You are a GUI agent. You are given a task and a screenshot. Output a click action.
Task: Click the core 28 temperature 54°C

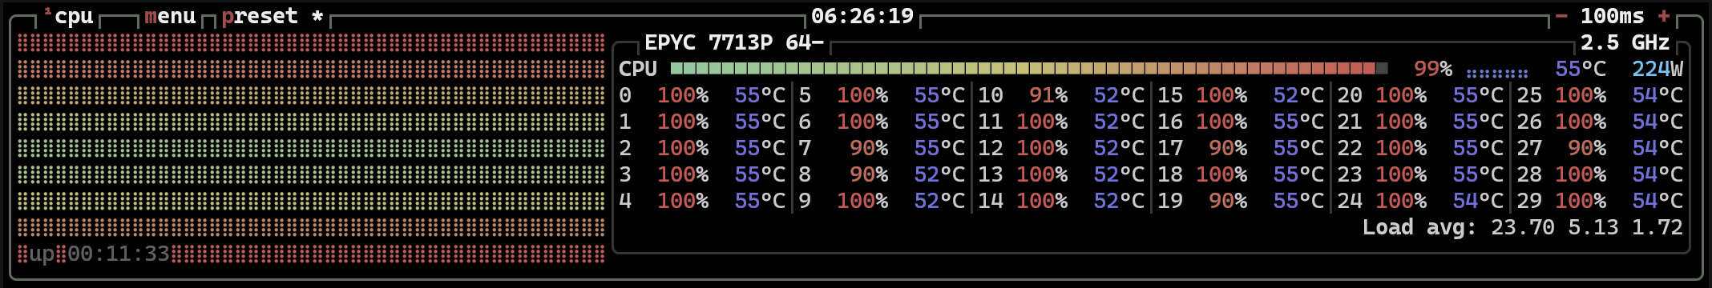pyautogui.click(x=1657, y=174)
